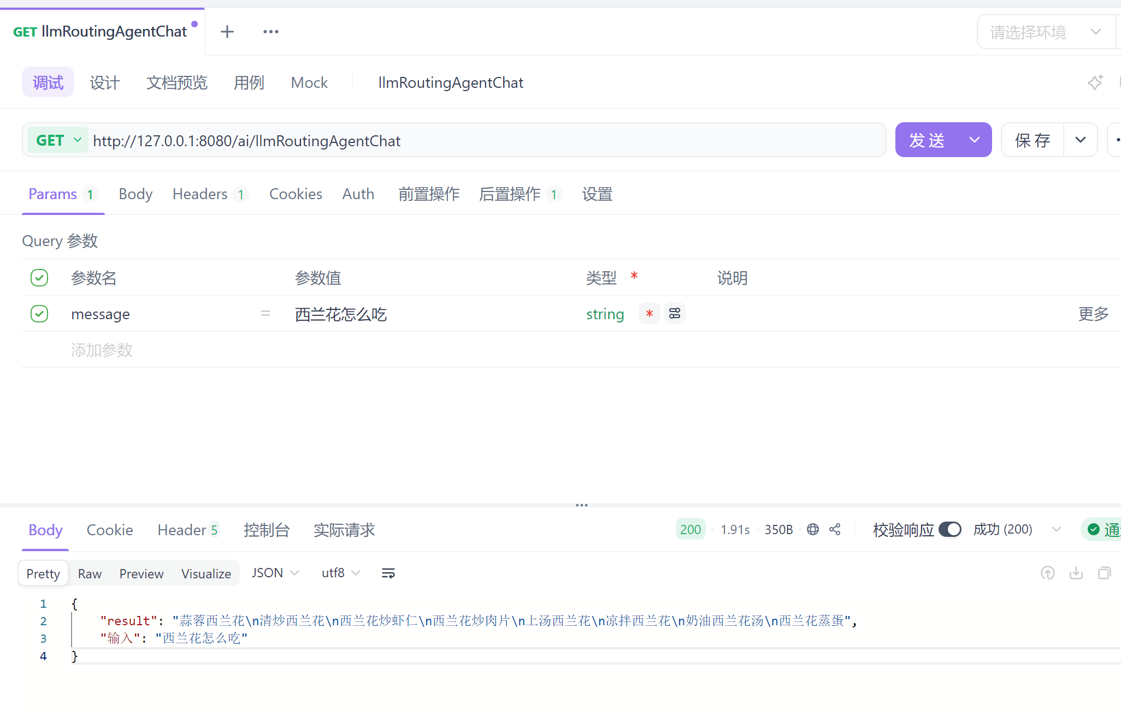Open the 控制台 console tab
This screenshot has width=1121, height=718.
[267, 530]
